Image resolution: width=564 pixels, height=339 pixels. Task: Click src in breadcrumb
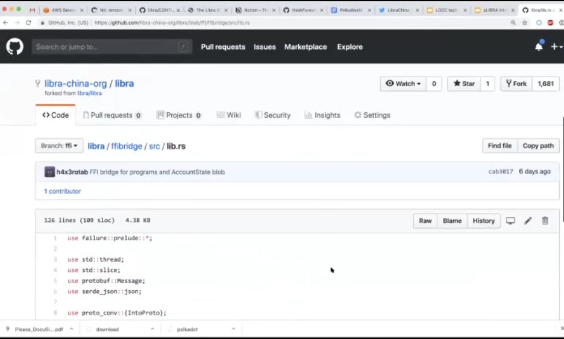[154, 146]
